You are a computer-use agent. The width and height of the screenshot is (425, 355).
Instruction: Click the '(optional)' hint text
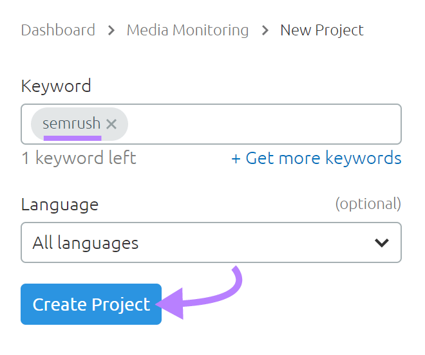click(368, 205)
